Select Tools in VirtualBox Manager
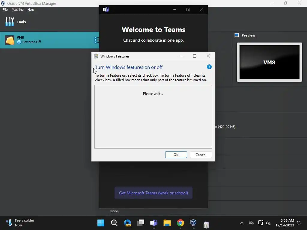The image size is (307, 230). click(x=16, y=22)
